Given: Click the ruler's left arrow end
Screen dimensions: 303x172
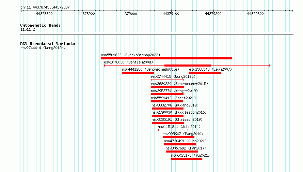Looking at the screenshot, I should coord(21,11).
